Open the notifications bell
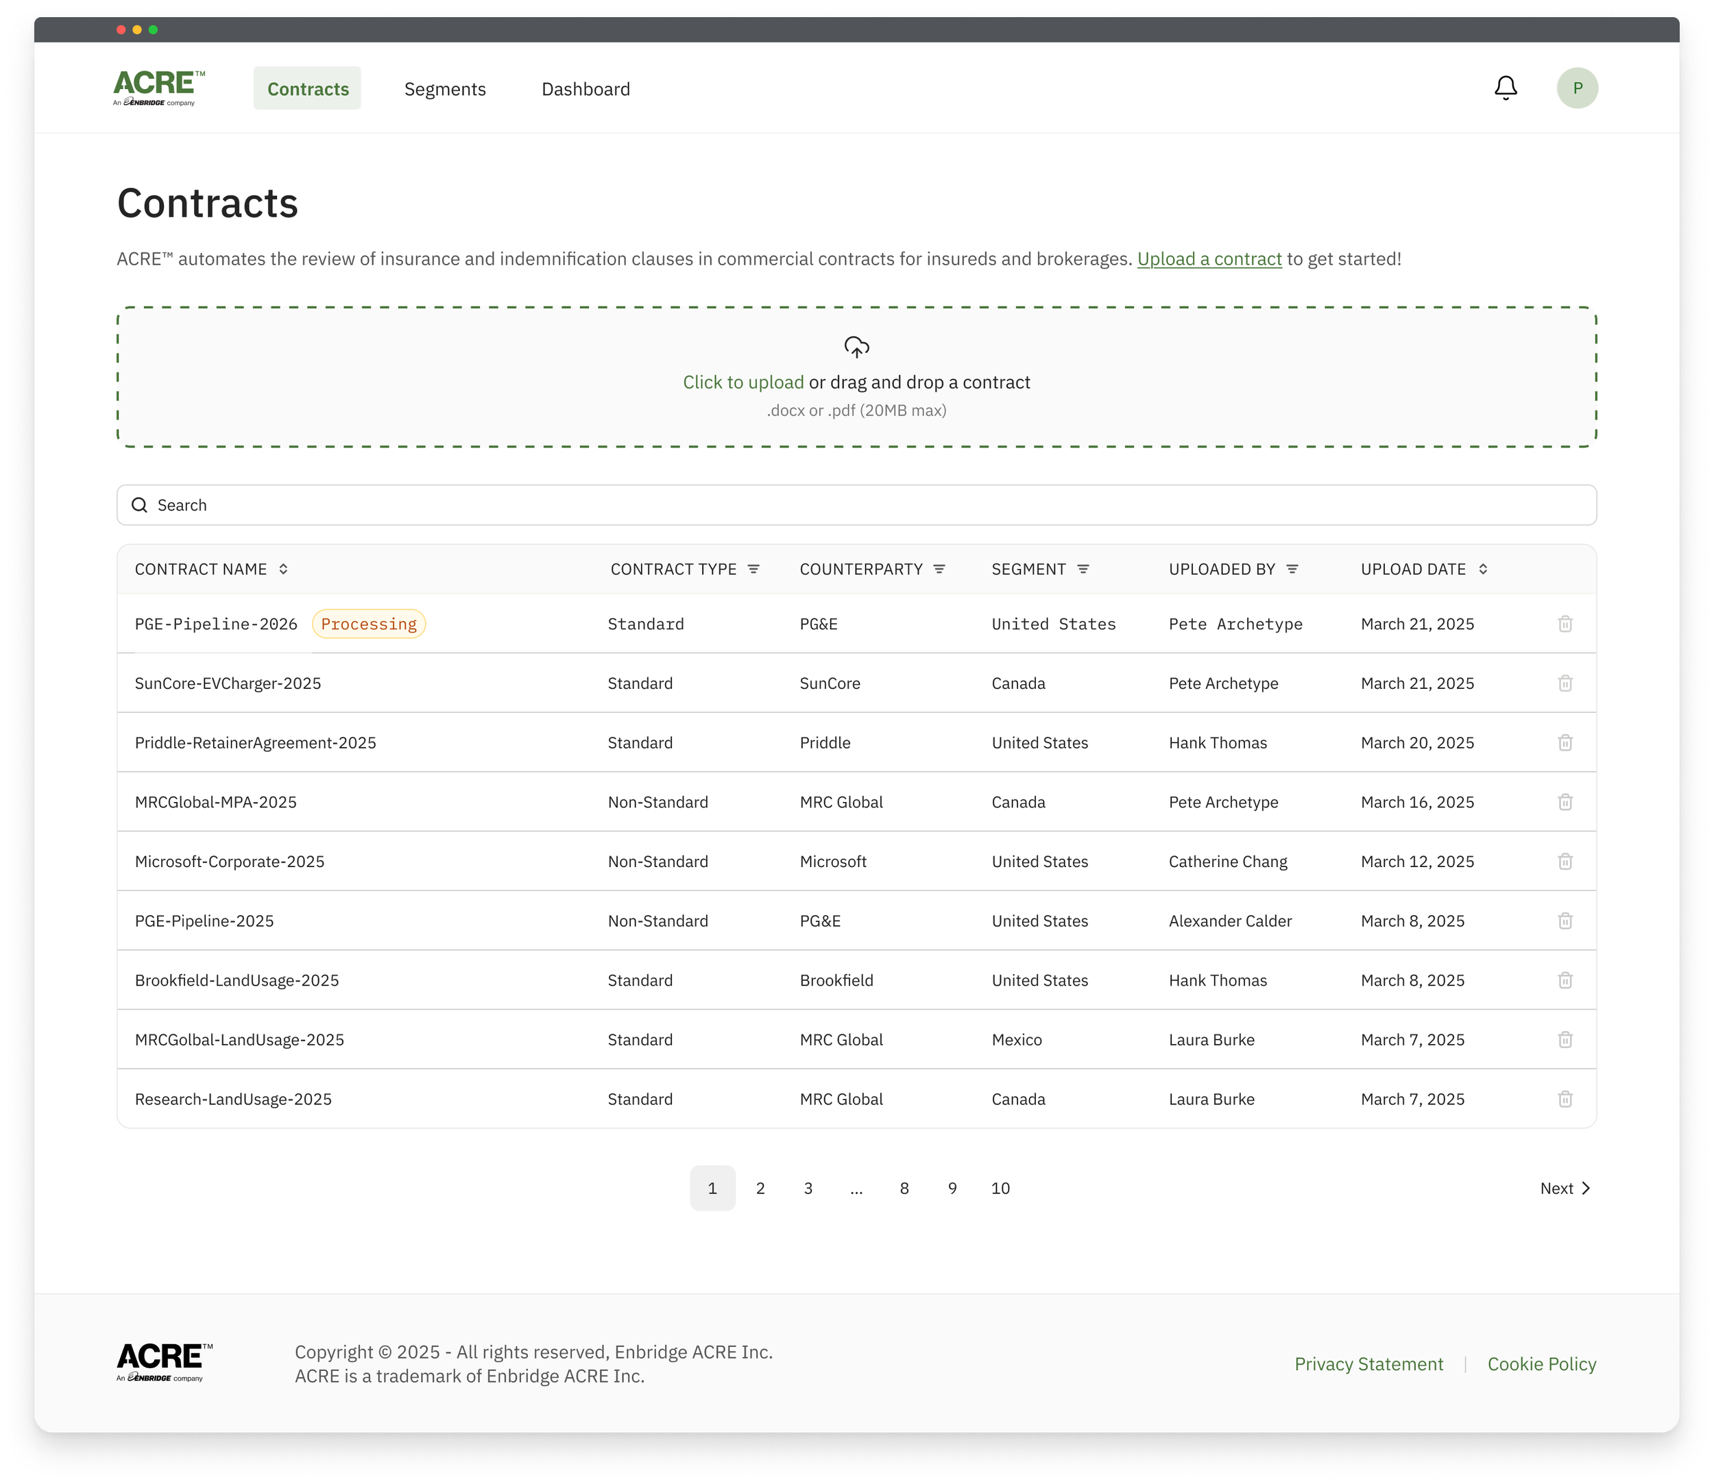The image size is (1714, 1484). coord(1506,88)
